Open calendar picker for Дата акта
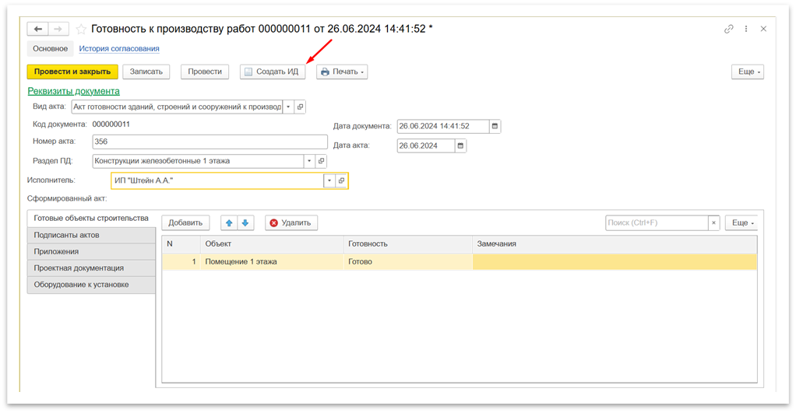The width and height of the screenshot is (796, 413). pyautogui.click(x=460, y=145)
